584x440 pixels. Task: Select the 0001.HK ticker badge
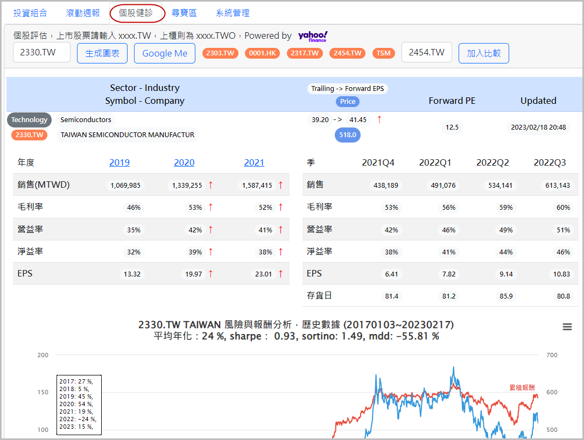click(x=262, y=53)
